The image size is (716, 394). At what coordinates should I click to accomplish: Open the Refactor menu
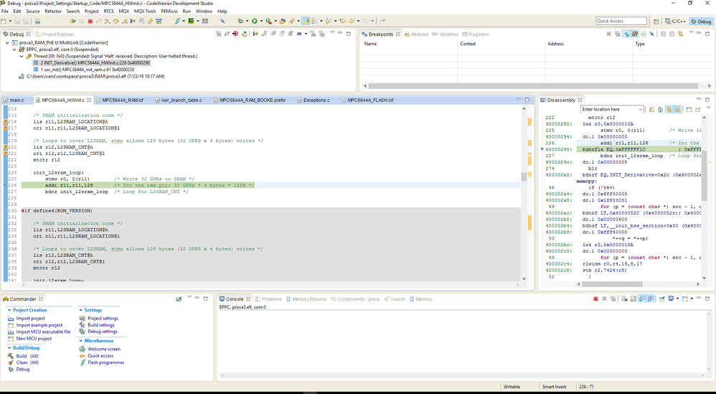click(53, 11)
